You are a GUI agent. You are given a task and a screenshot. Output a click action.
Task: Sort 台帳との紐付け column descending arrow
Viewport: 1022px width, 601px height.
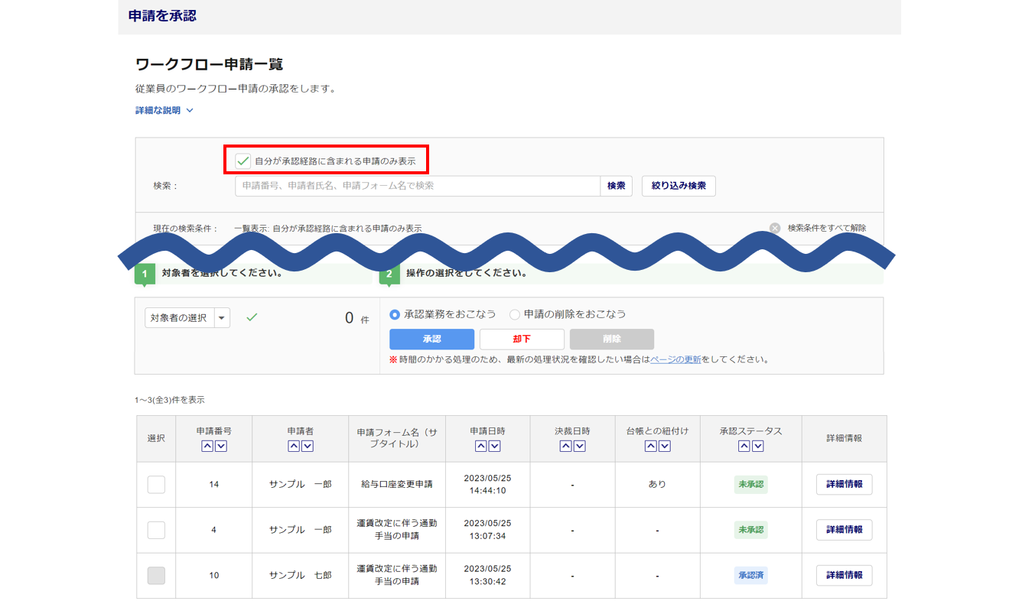click(664, 447)
